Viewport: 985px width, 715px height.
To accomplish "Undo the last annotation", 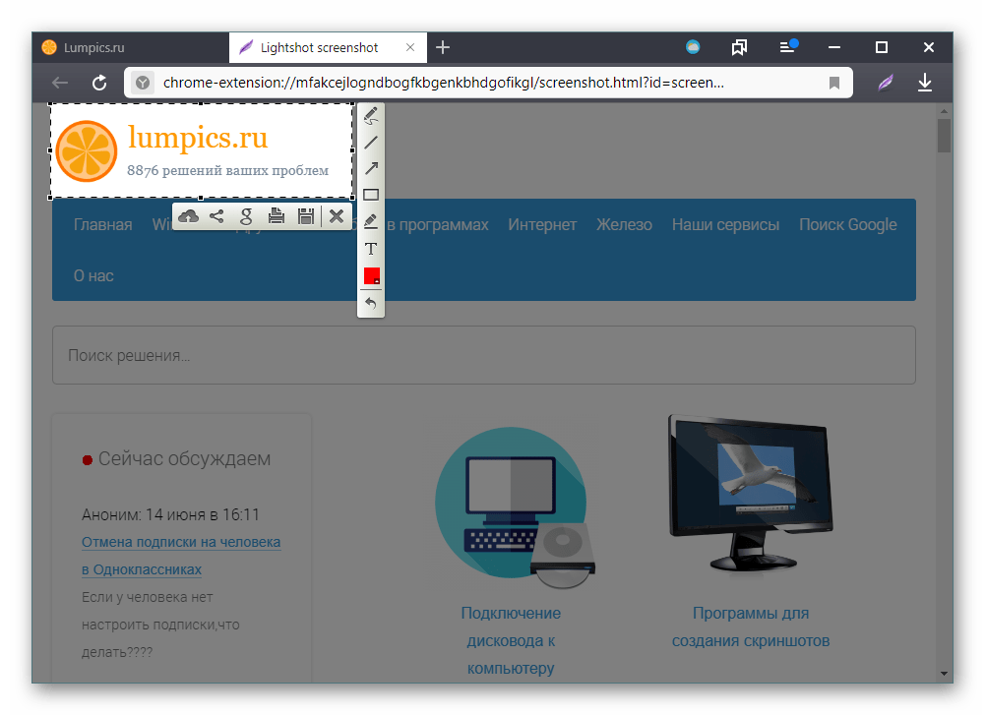I will 371,304.
